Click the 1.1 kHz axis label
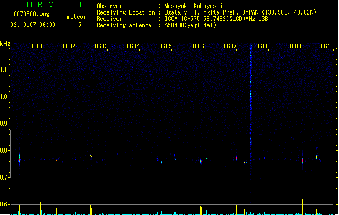The height and width of the screenshot is (215, 339). coord(5,70)
